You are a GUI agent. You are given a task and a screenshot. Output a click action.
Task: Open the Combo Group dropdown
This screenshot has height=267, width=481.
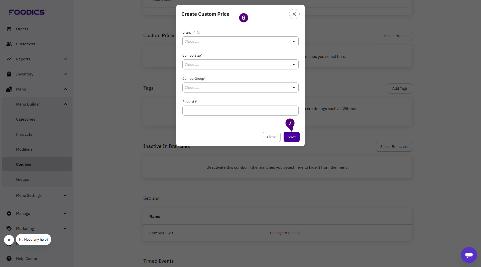tap(240, 88)
